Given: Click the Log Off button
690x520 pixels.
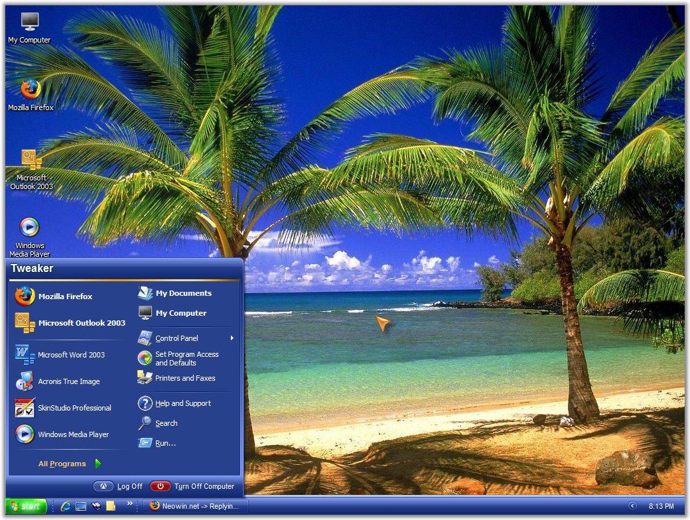Looking at the screenshot, I should 118,486.
